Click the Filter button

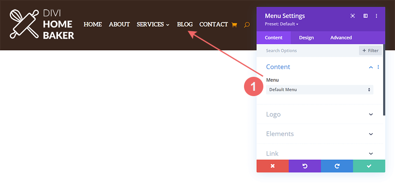click(x=370, y=51)
